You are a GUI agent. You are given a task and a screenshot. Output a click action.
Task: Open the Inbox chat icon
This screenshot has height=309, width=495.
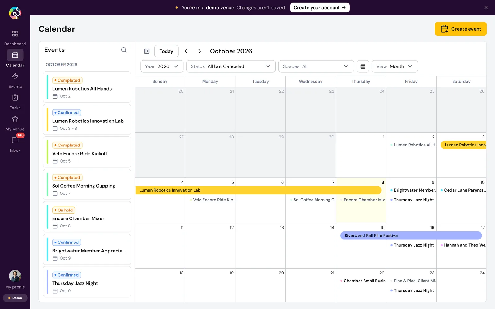(15, 140)
